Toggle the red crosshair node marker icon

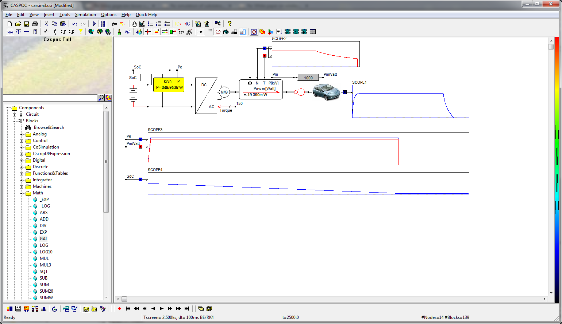tap(147, 32)
